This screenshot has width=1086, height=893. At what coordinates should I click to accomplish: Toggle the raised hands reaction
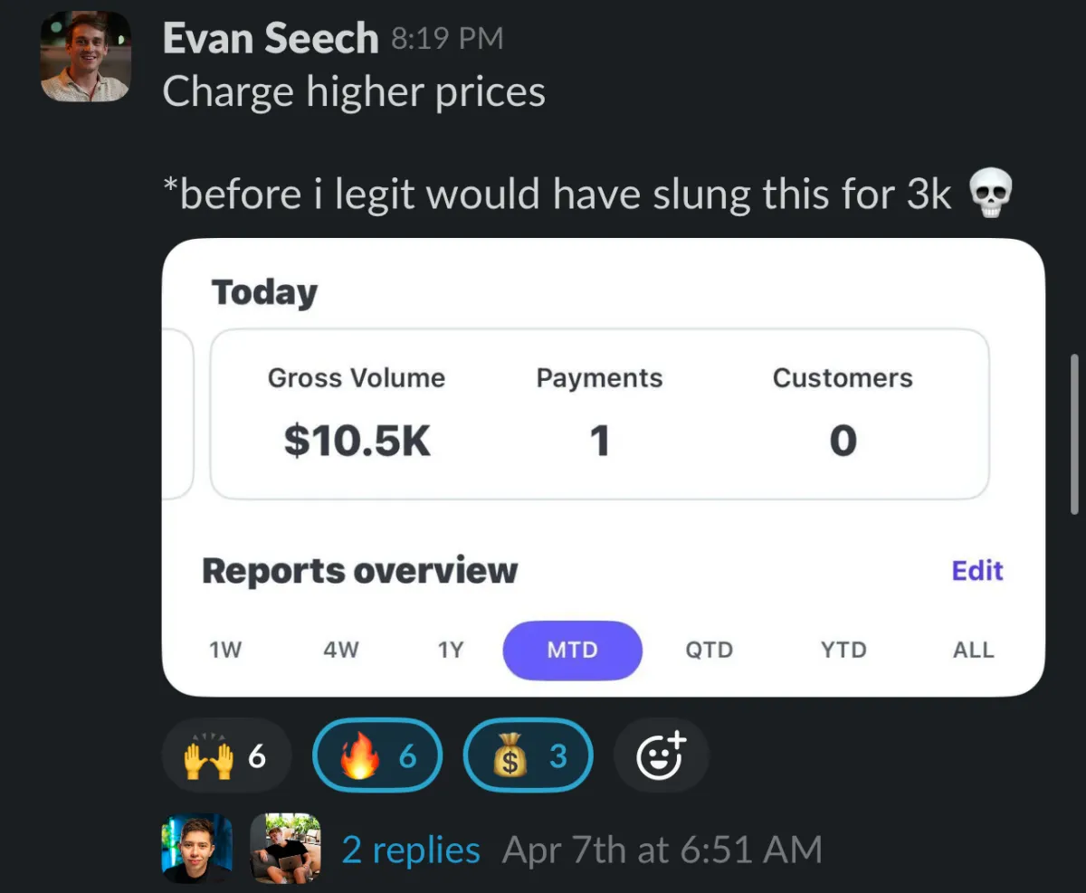[x=226, y=755]
